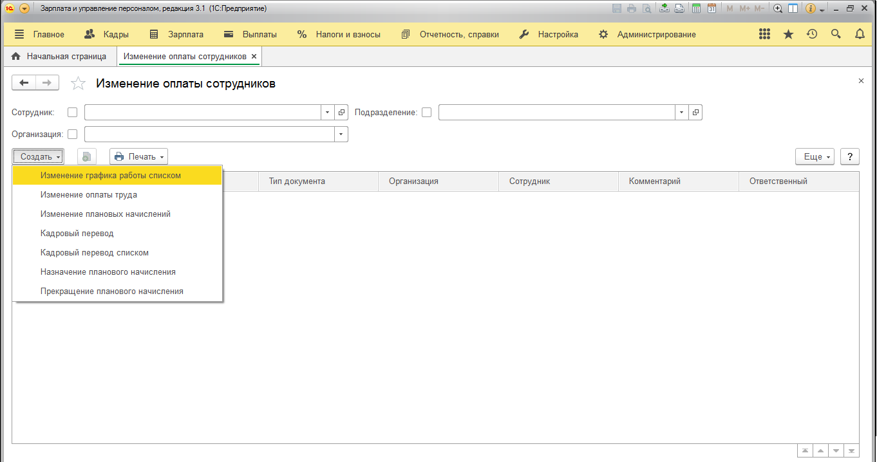Image resolution: width=877 pixels, height=462 pixels.
Task: Click inside the Сотрудник input field
Action: [x=202, y=113]
